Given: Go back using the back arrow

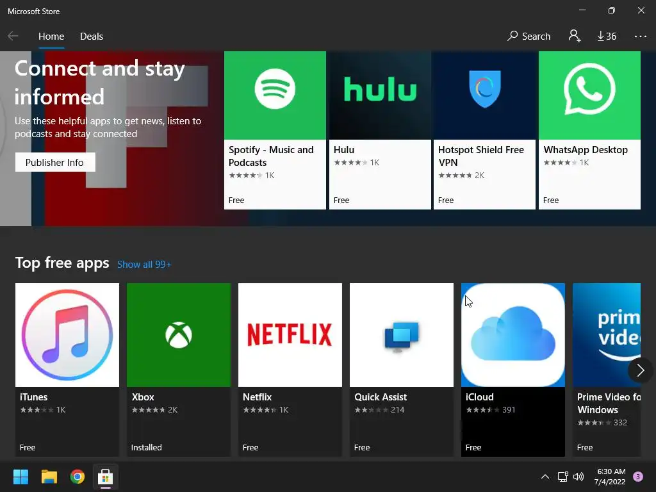Looking at the screenshot, I should point(13,36).
